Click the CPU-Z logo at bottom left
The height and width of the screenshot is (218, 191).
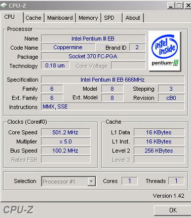(x=18, y=210)
